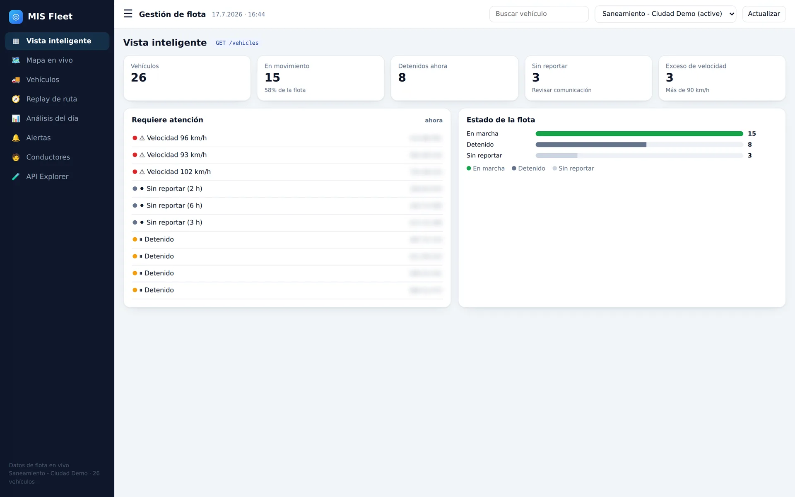Toggle the hamburger menu icon
795x497 pixels.
[x=128, y=14]
